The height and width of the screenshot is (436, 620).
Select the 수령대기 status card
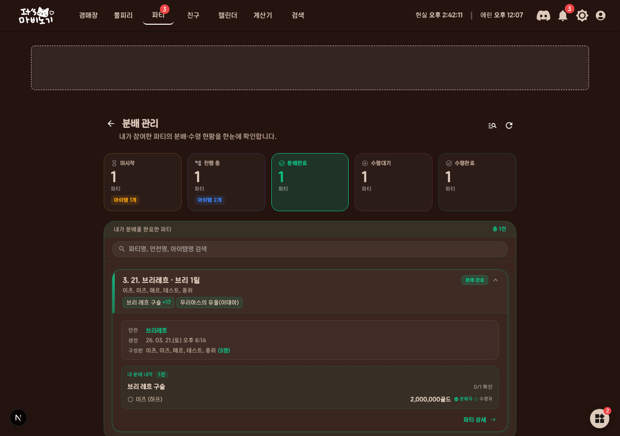(x=393, y=182)
